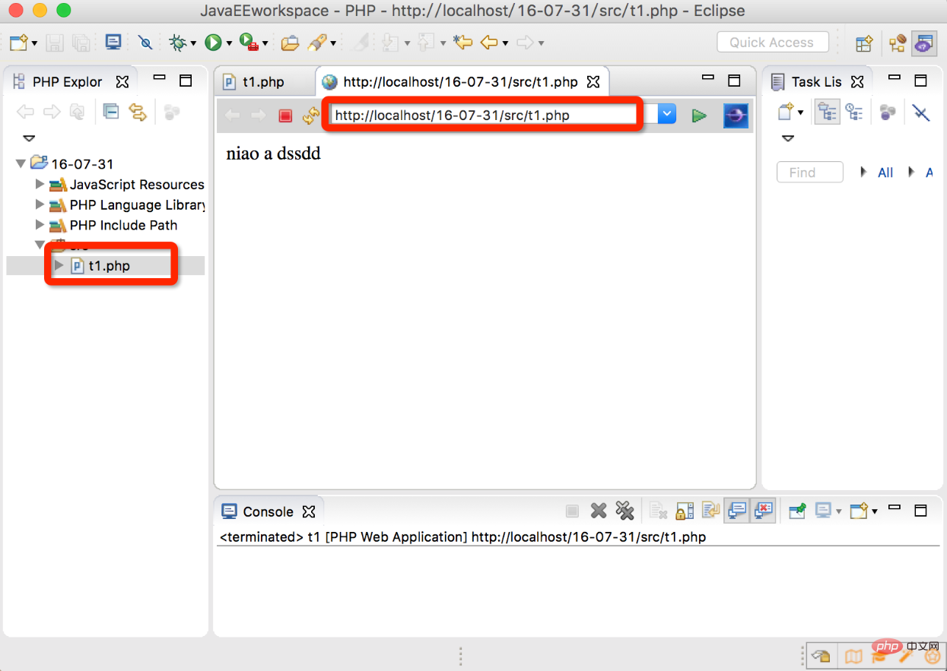Screen dimensions: 947x671
Task: Toggle Scheduled presentation in Task List
Action: point(853,112)
